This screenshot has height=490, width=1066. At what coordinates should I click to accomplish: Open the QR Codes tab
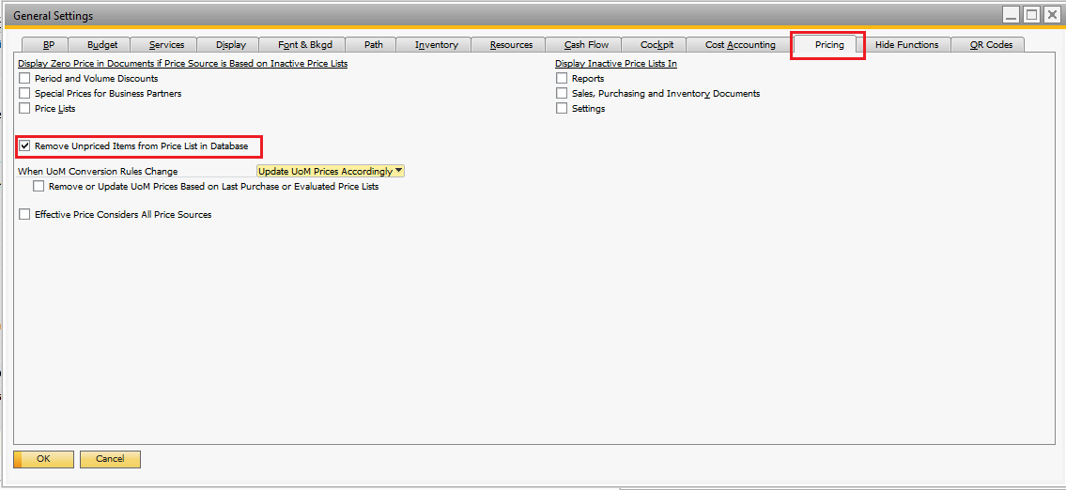point(991,45)
